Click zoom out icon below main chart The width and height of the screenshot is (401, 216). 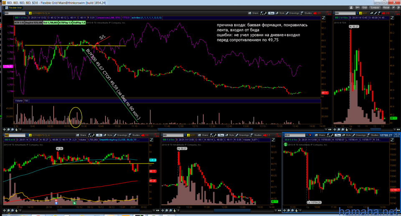(x=13, y=129)
